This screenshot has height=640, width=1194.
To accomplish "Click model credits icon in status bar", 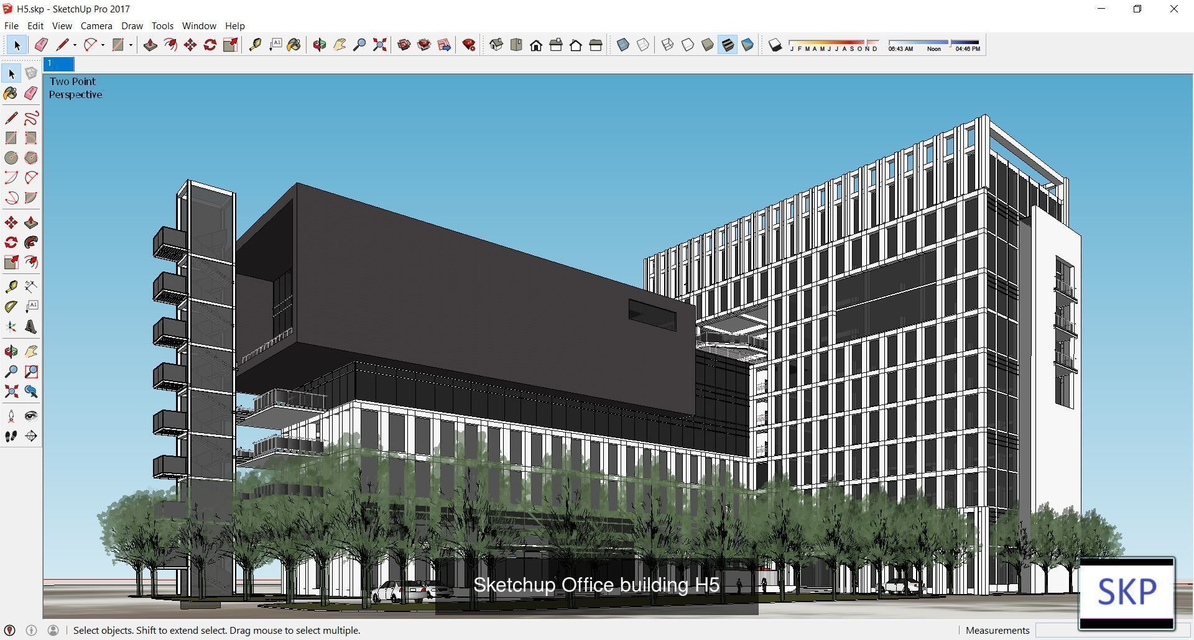I will 31,630.
